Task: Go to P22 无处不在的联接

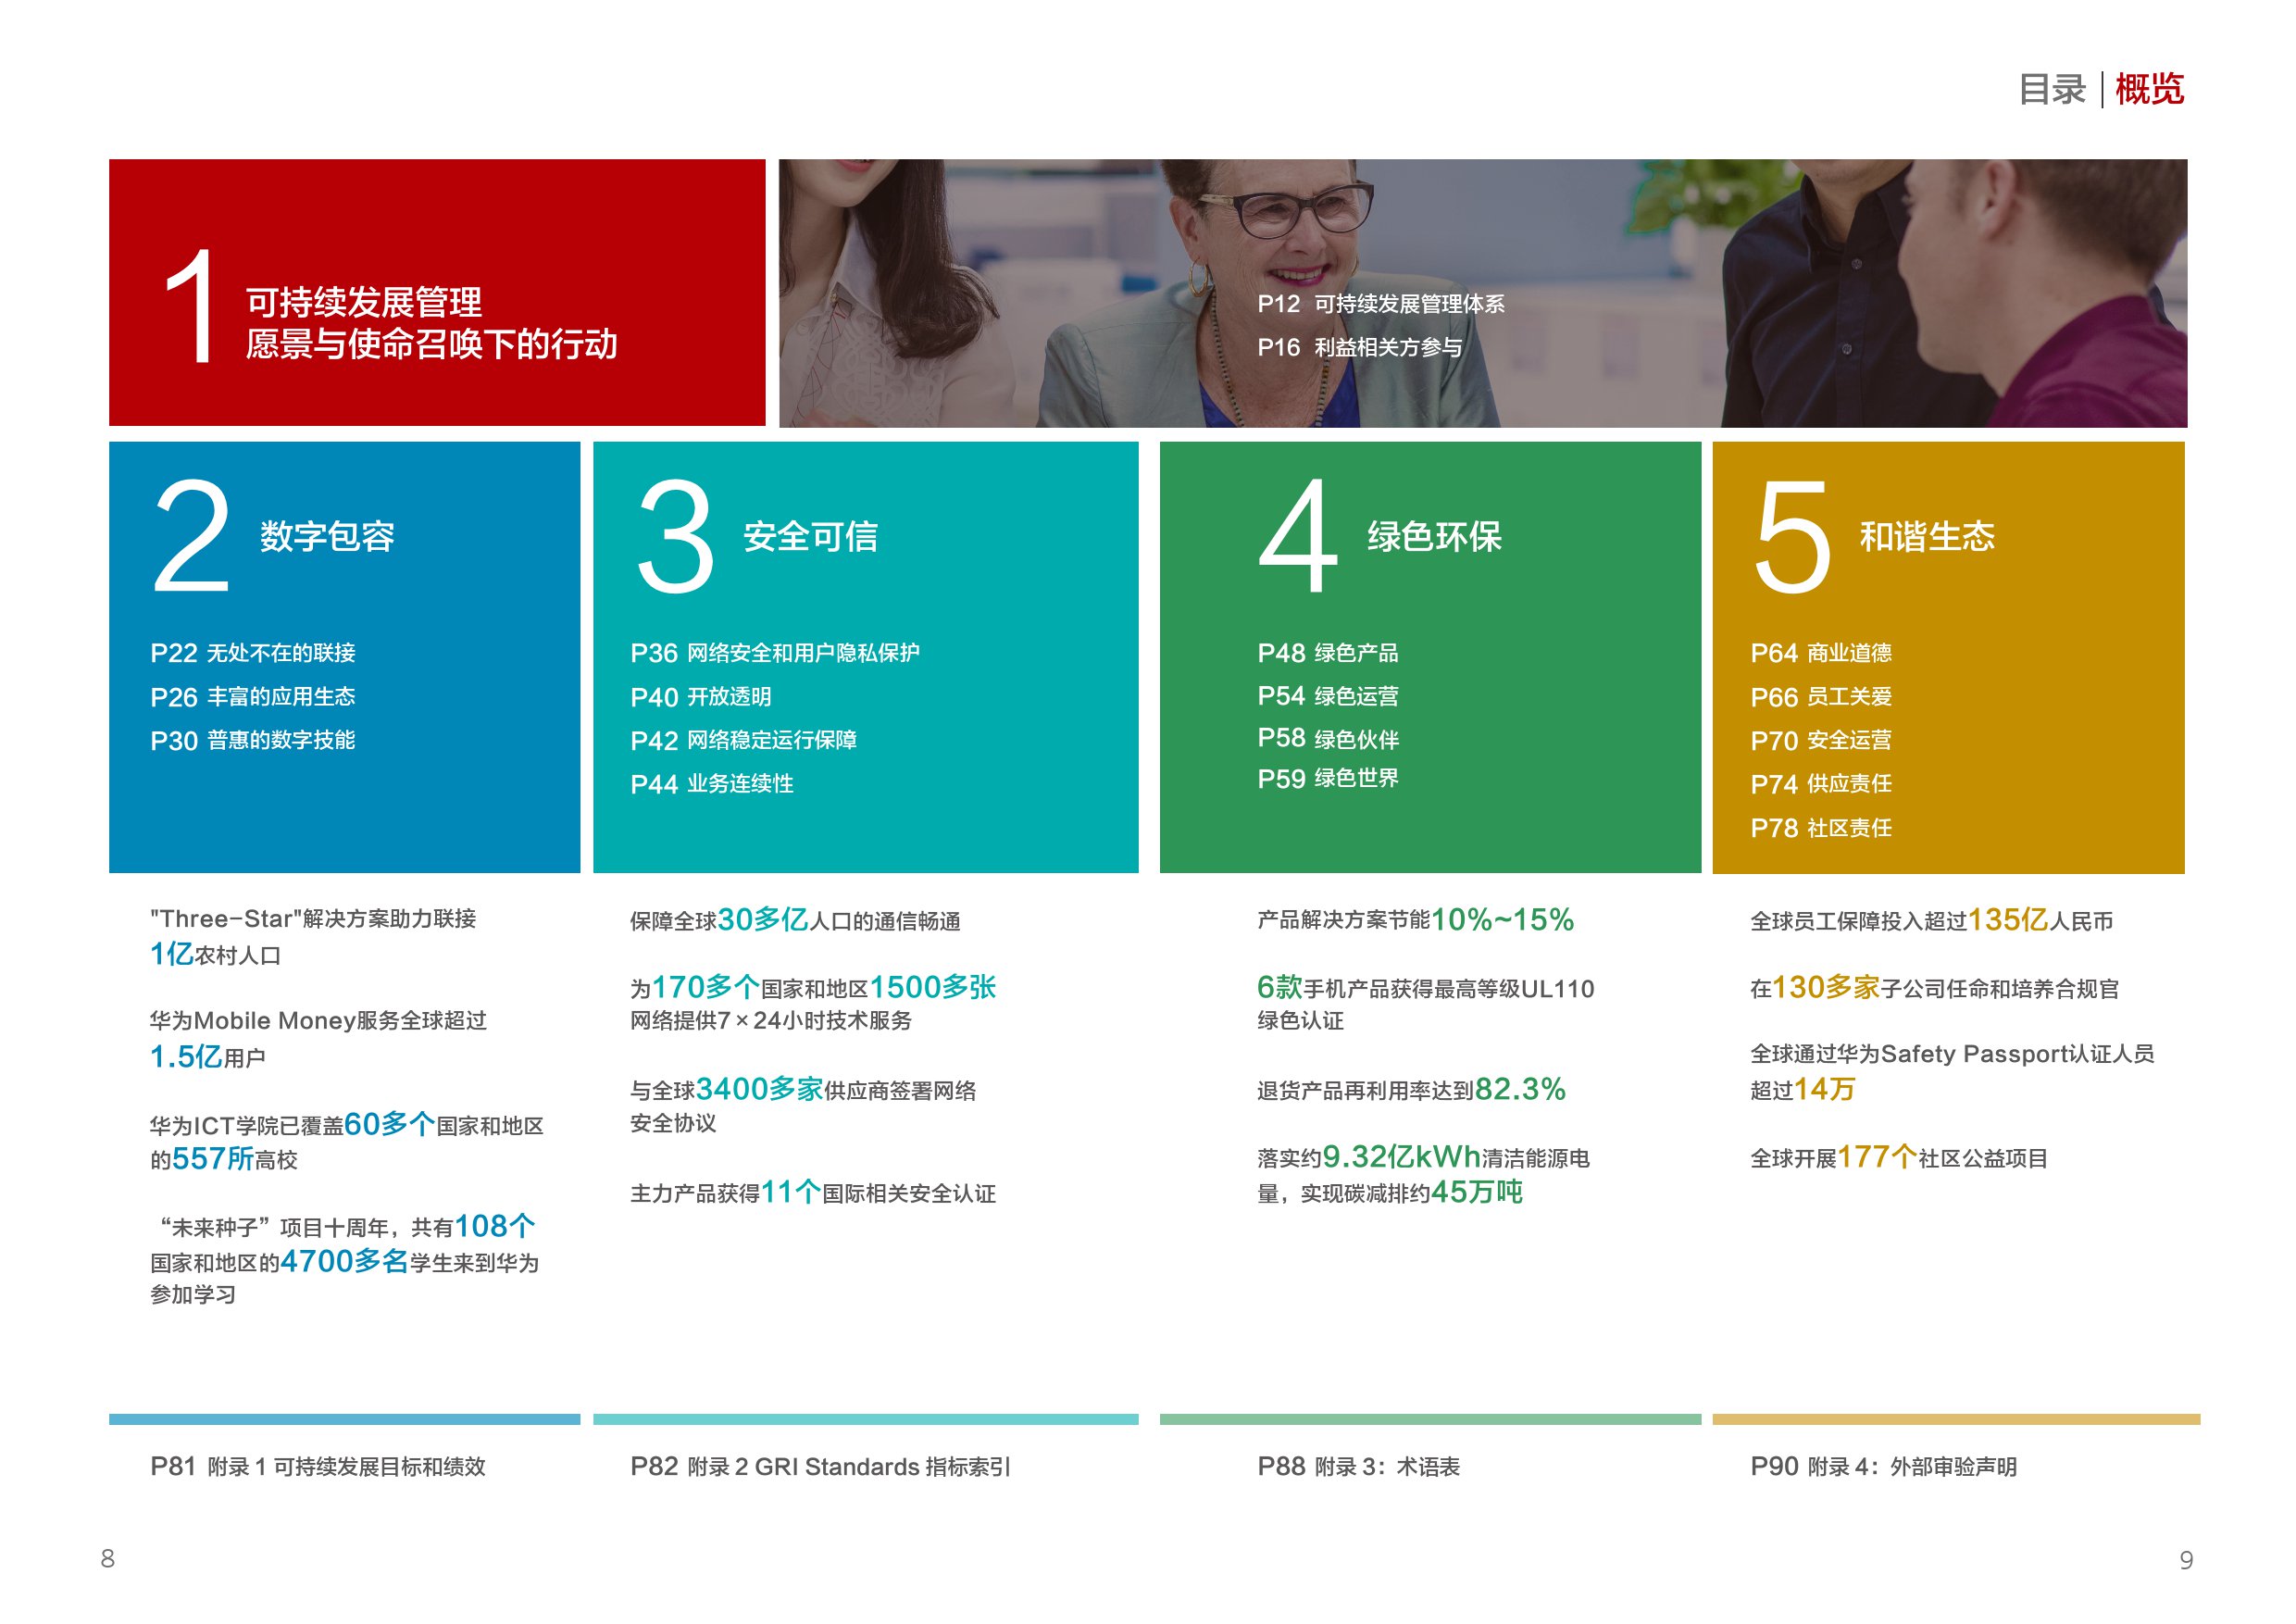Action: pyautogui.click(x=253, y=653)
